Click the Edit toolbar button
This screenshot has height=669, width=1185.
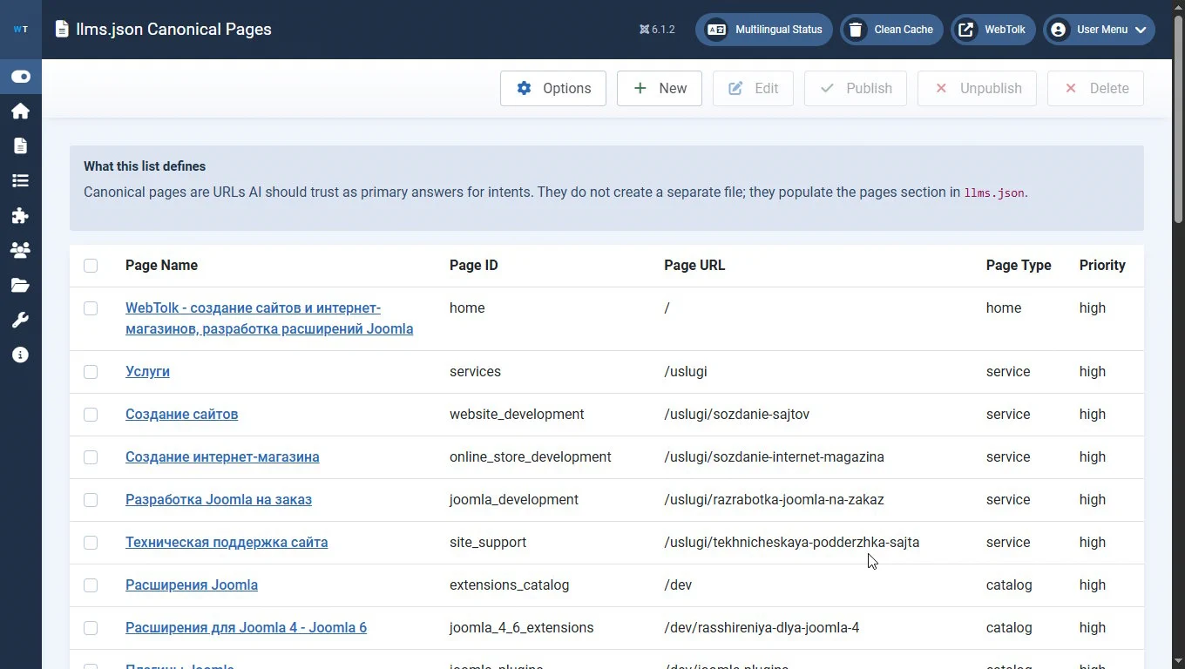coord(753,89)
